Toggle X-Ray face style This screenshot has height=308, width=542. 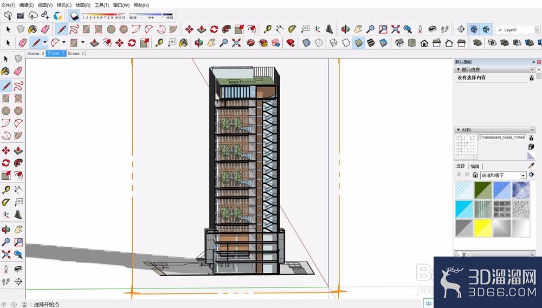click(x=306, y=43)
